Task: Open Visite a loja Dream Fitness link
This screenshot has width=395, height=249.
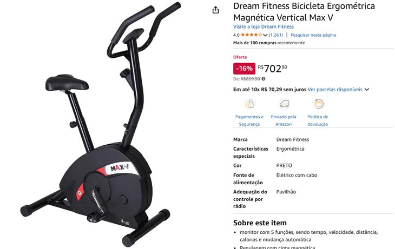Action: point(264,26)
